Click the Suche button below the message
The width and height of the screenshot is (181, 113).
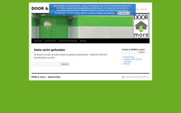(65, 64)
